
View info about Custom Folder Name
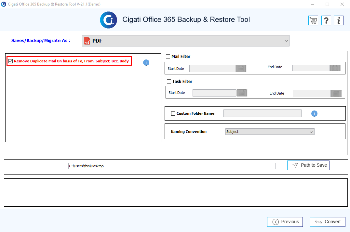coord(314,113)
